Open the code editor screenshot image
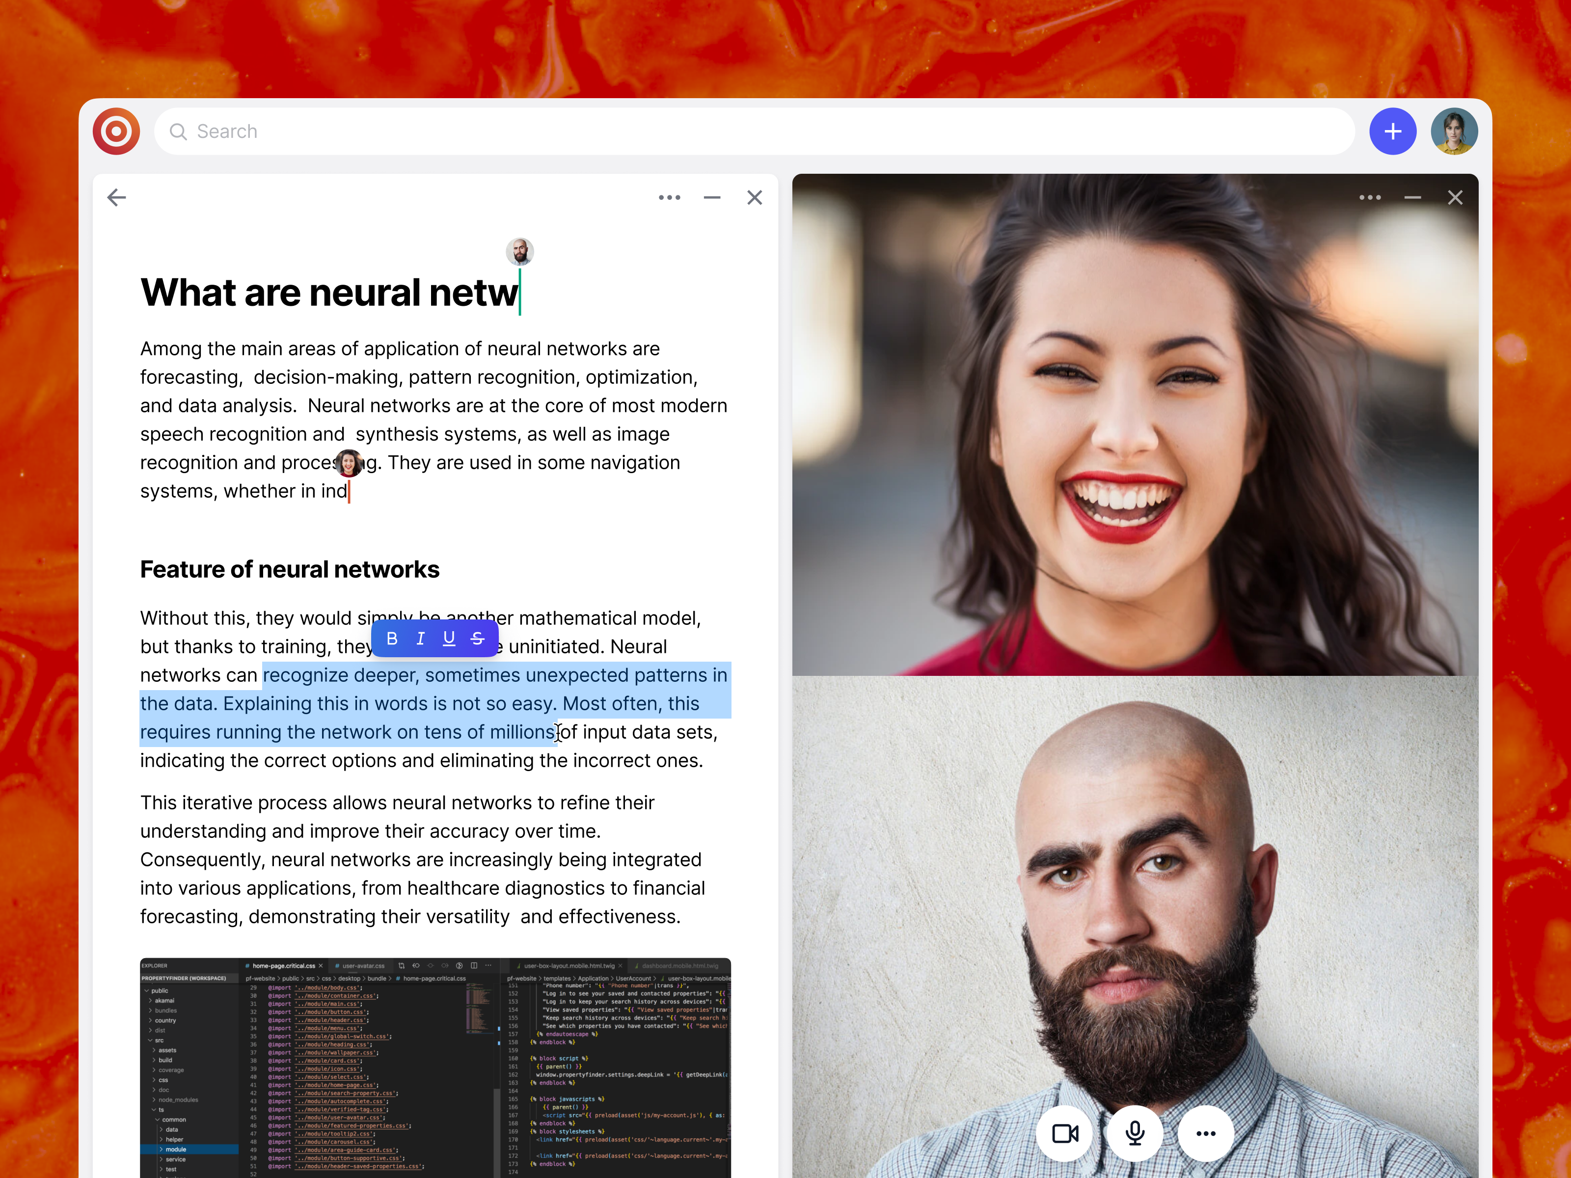Viewport: 1571px width, 1178px height. coord(434,1065)
